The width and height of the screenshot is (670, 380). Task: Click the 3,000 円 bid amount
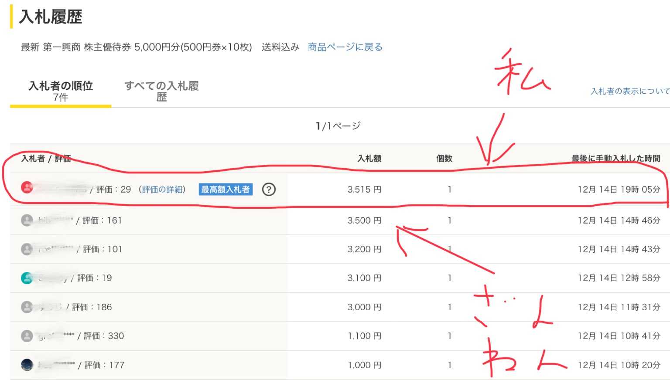pos(364,307)
